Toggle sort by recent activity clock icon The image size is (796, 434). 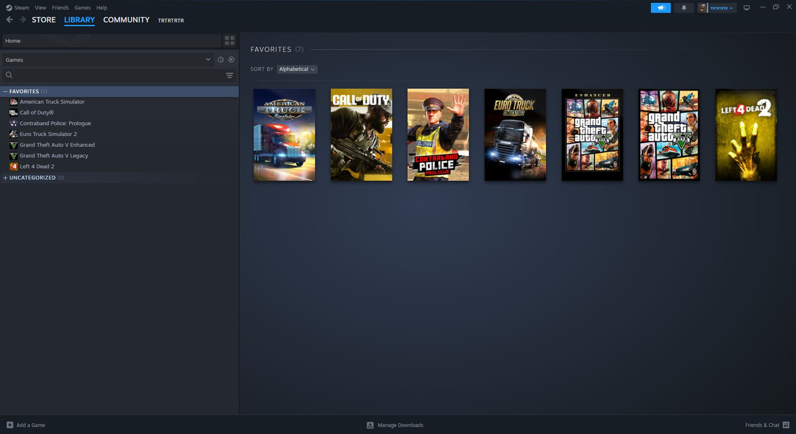tap(220, 60)
